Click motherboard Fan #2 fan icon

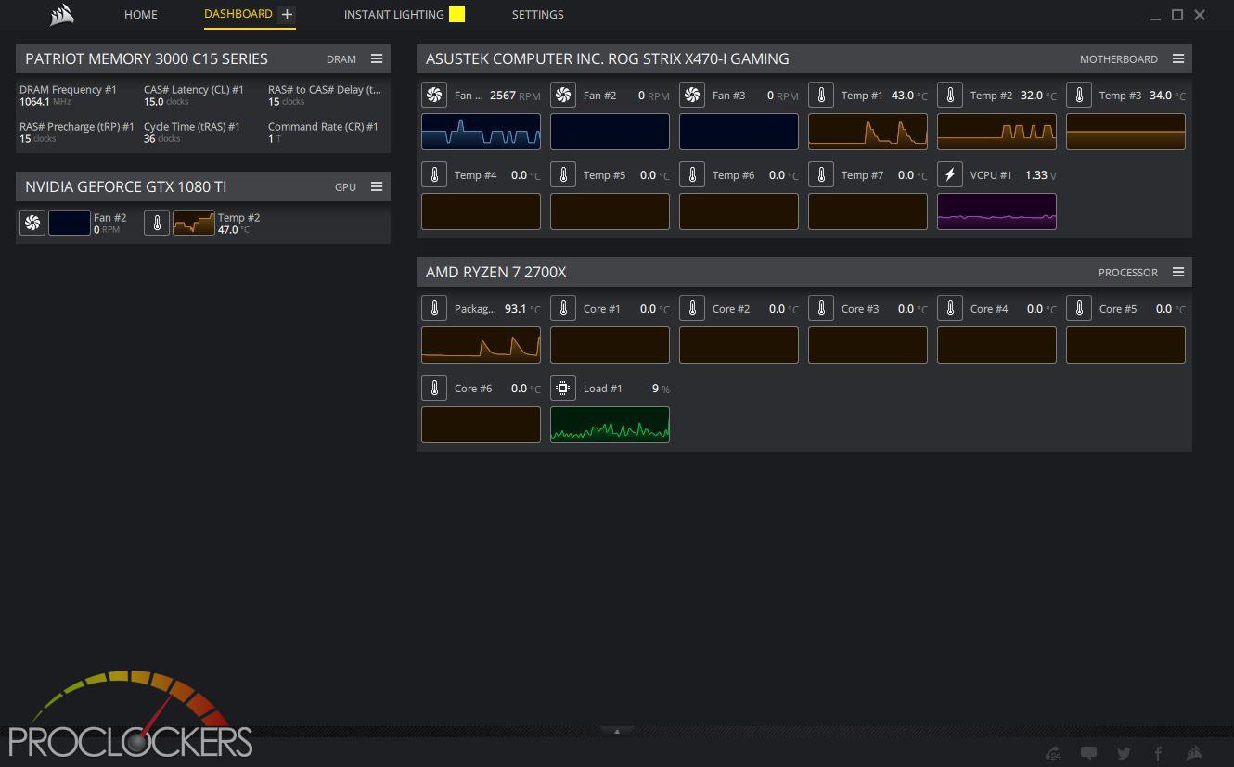click(x=563, y=95)
